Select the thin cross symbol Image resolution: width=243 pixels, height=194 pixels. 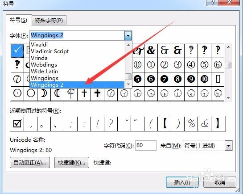pos(84,93)
